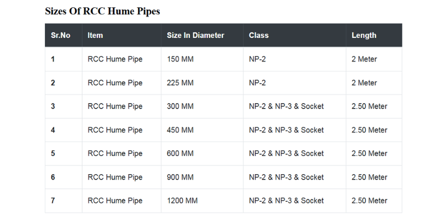
Task: Click the Sr.No column header
Action: [x=64, y=36]
